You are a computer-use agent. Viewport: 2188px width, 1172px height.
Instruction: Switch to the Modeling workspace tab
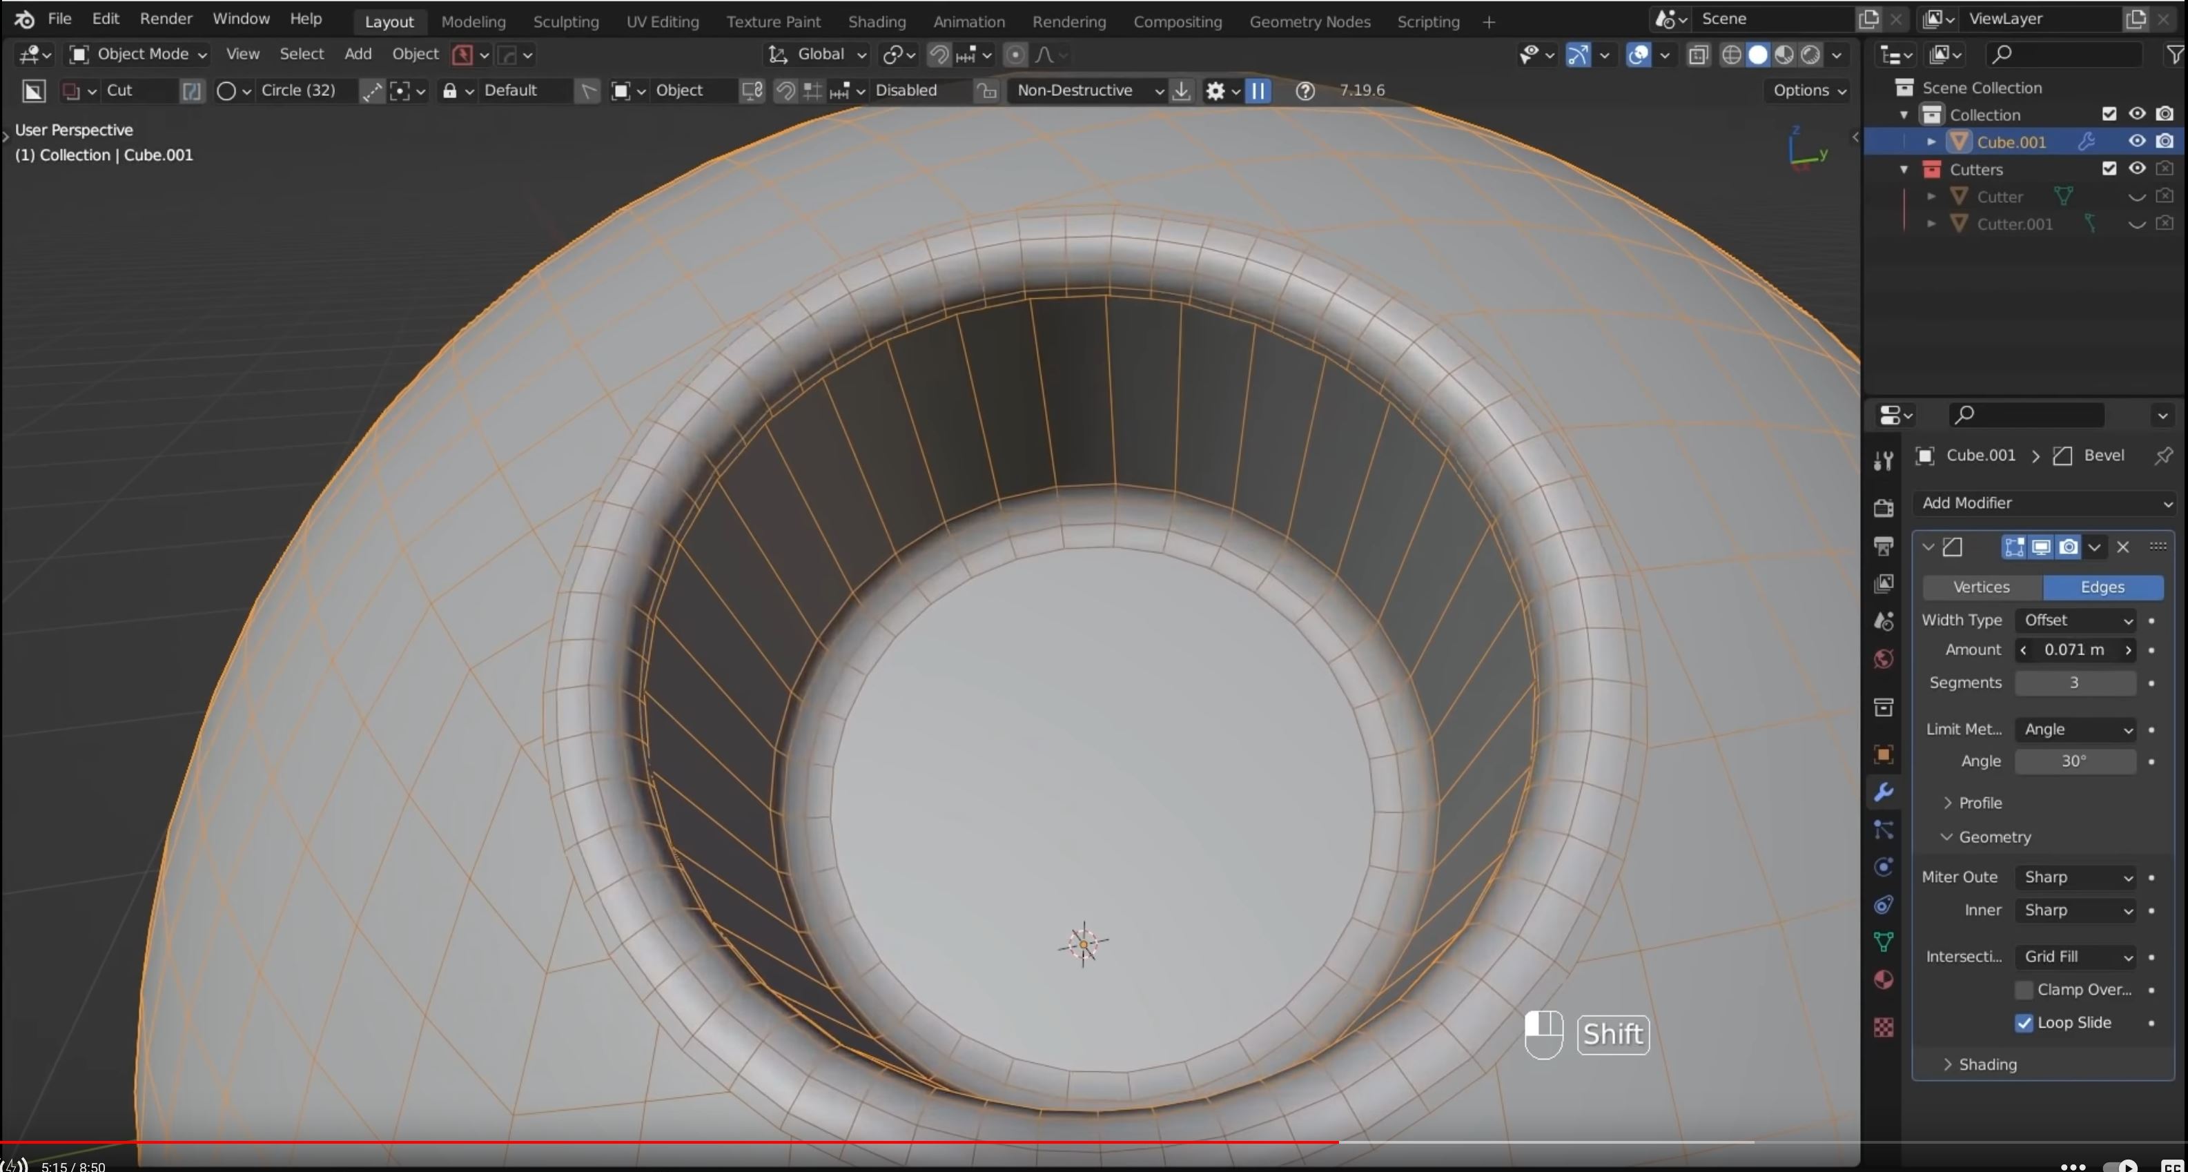coord(473,22)
